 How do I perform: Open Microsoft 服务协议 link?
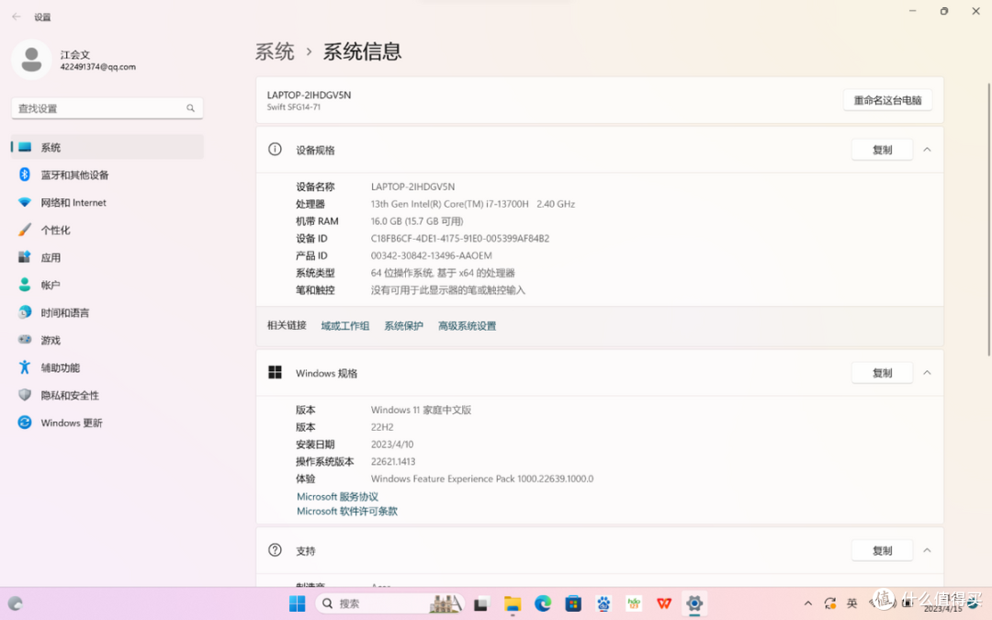click(337, 497)
